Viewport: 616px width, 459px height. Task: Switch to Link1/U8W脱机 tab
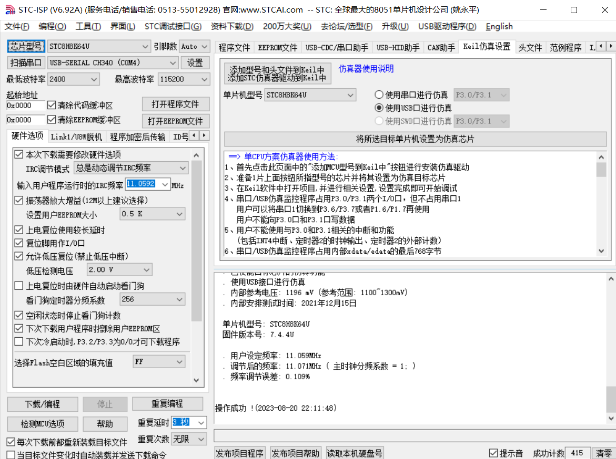coord(76,137)
